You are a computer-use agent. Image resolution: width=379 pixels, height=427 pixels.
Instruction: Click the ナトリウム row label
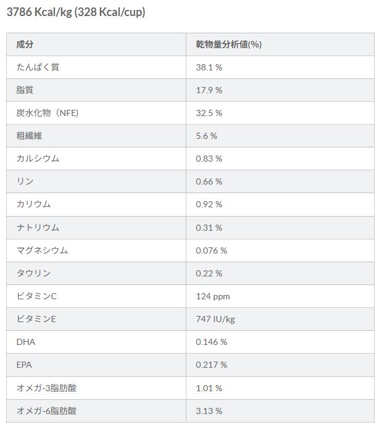click(38, 228)
